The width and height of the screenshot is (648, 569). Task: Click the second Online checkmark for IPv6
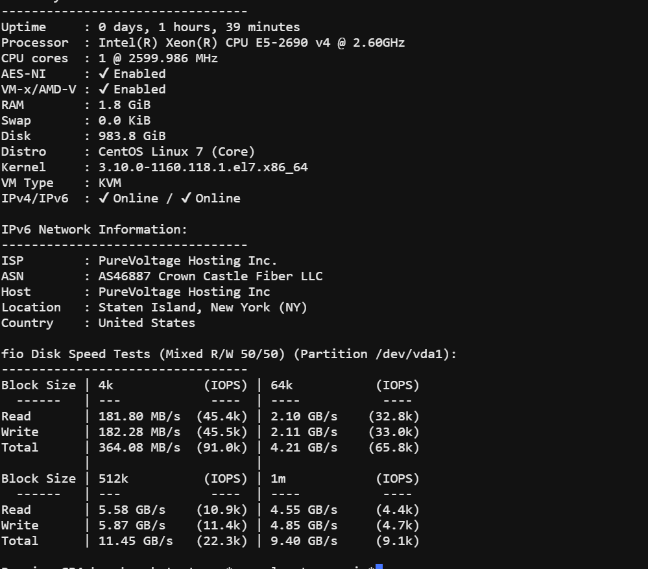186,199
